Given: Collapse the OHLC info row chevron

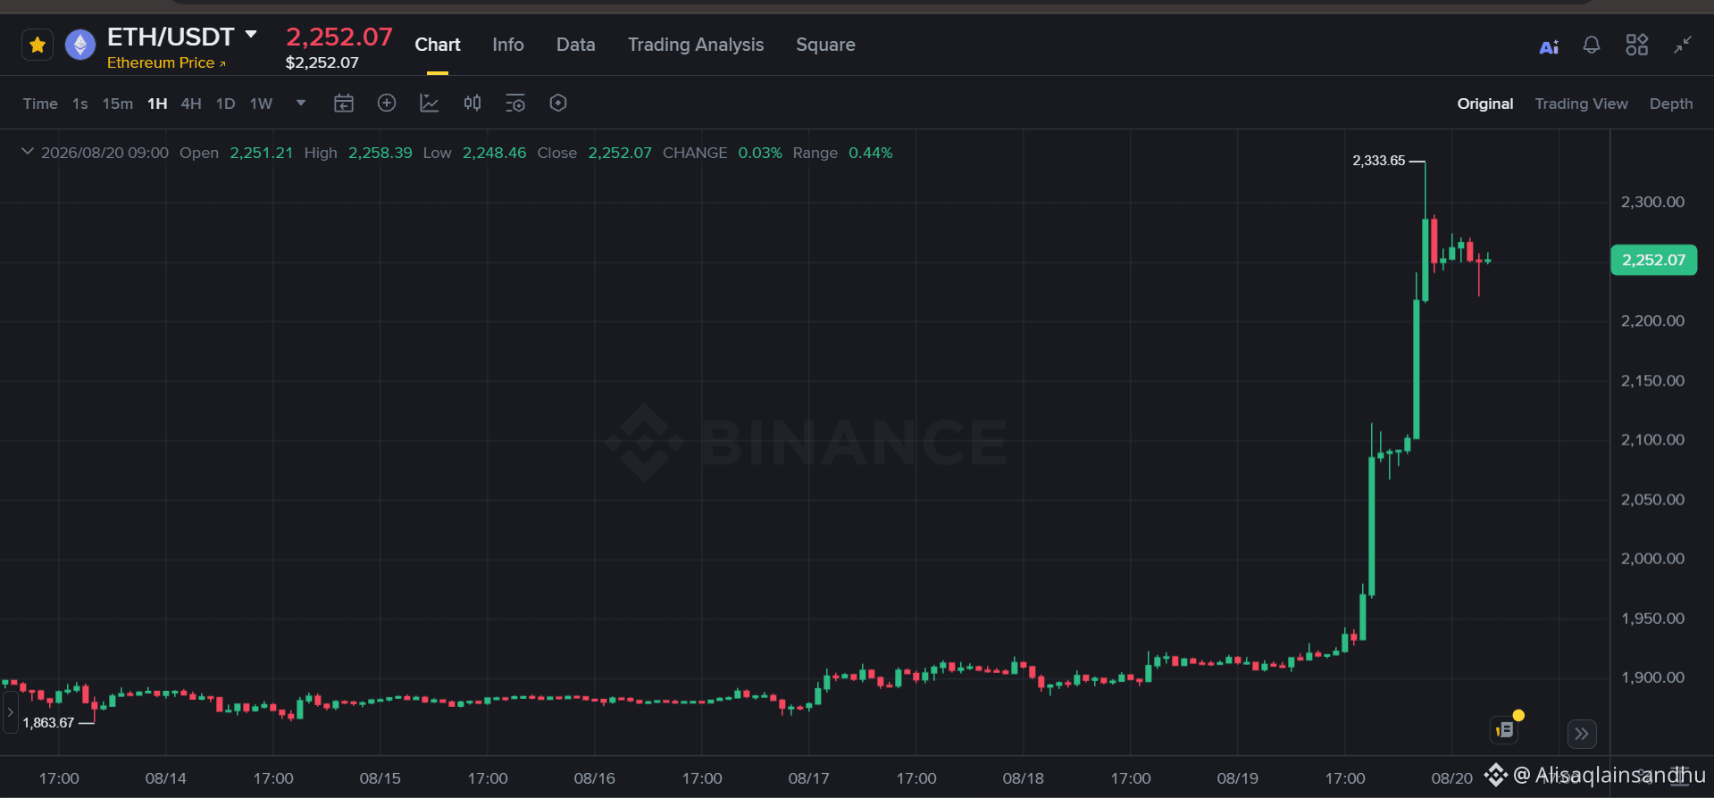Looking at the screenshot, I should pos(28,152).
